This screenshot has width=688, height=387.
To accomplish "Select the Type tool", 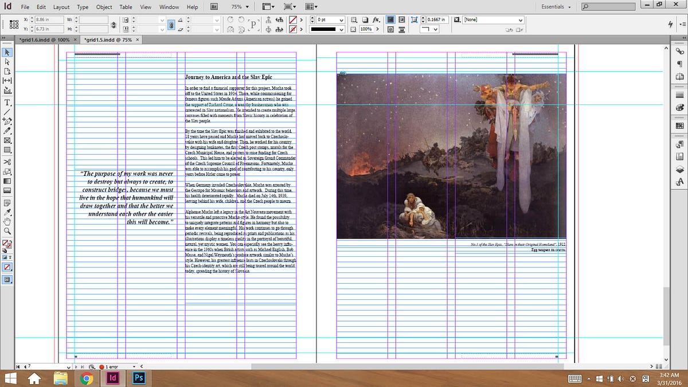I will 7,103.
